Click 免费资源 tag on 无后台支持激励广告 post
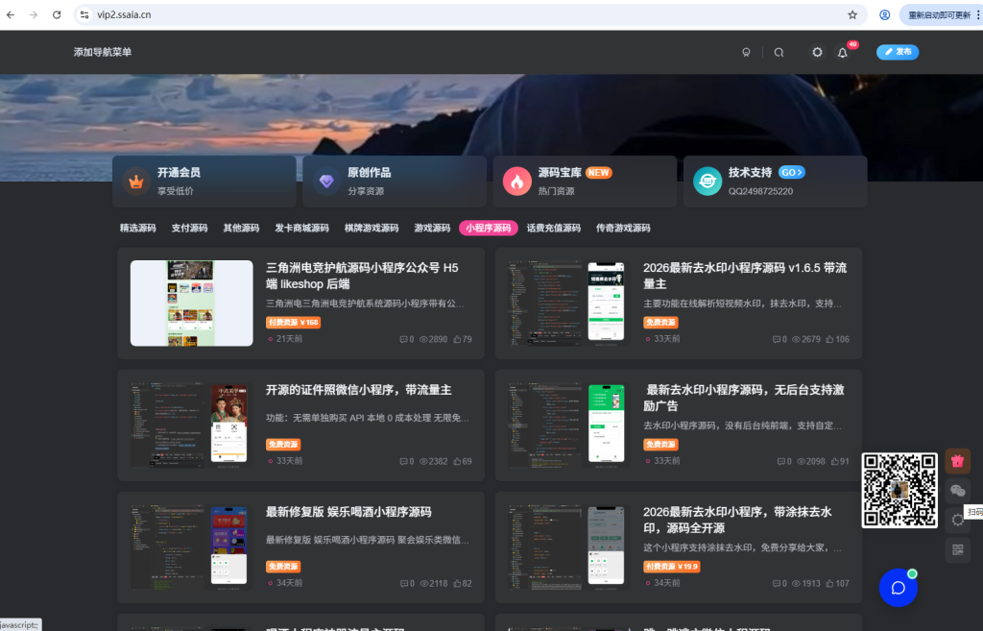The width and height of the screenshot is (983, 631). (x=660, y=444)
